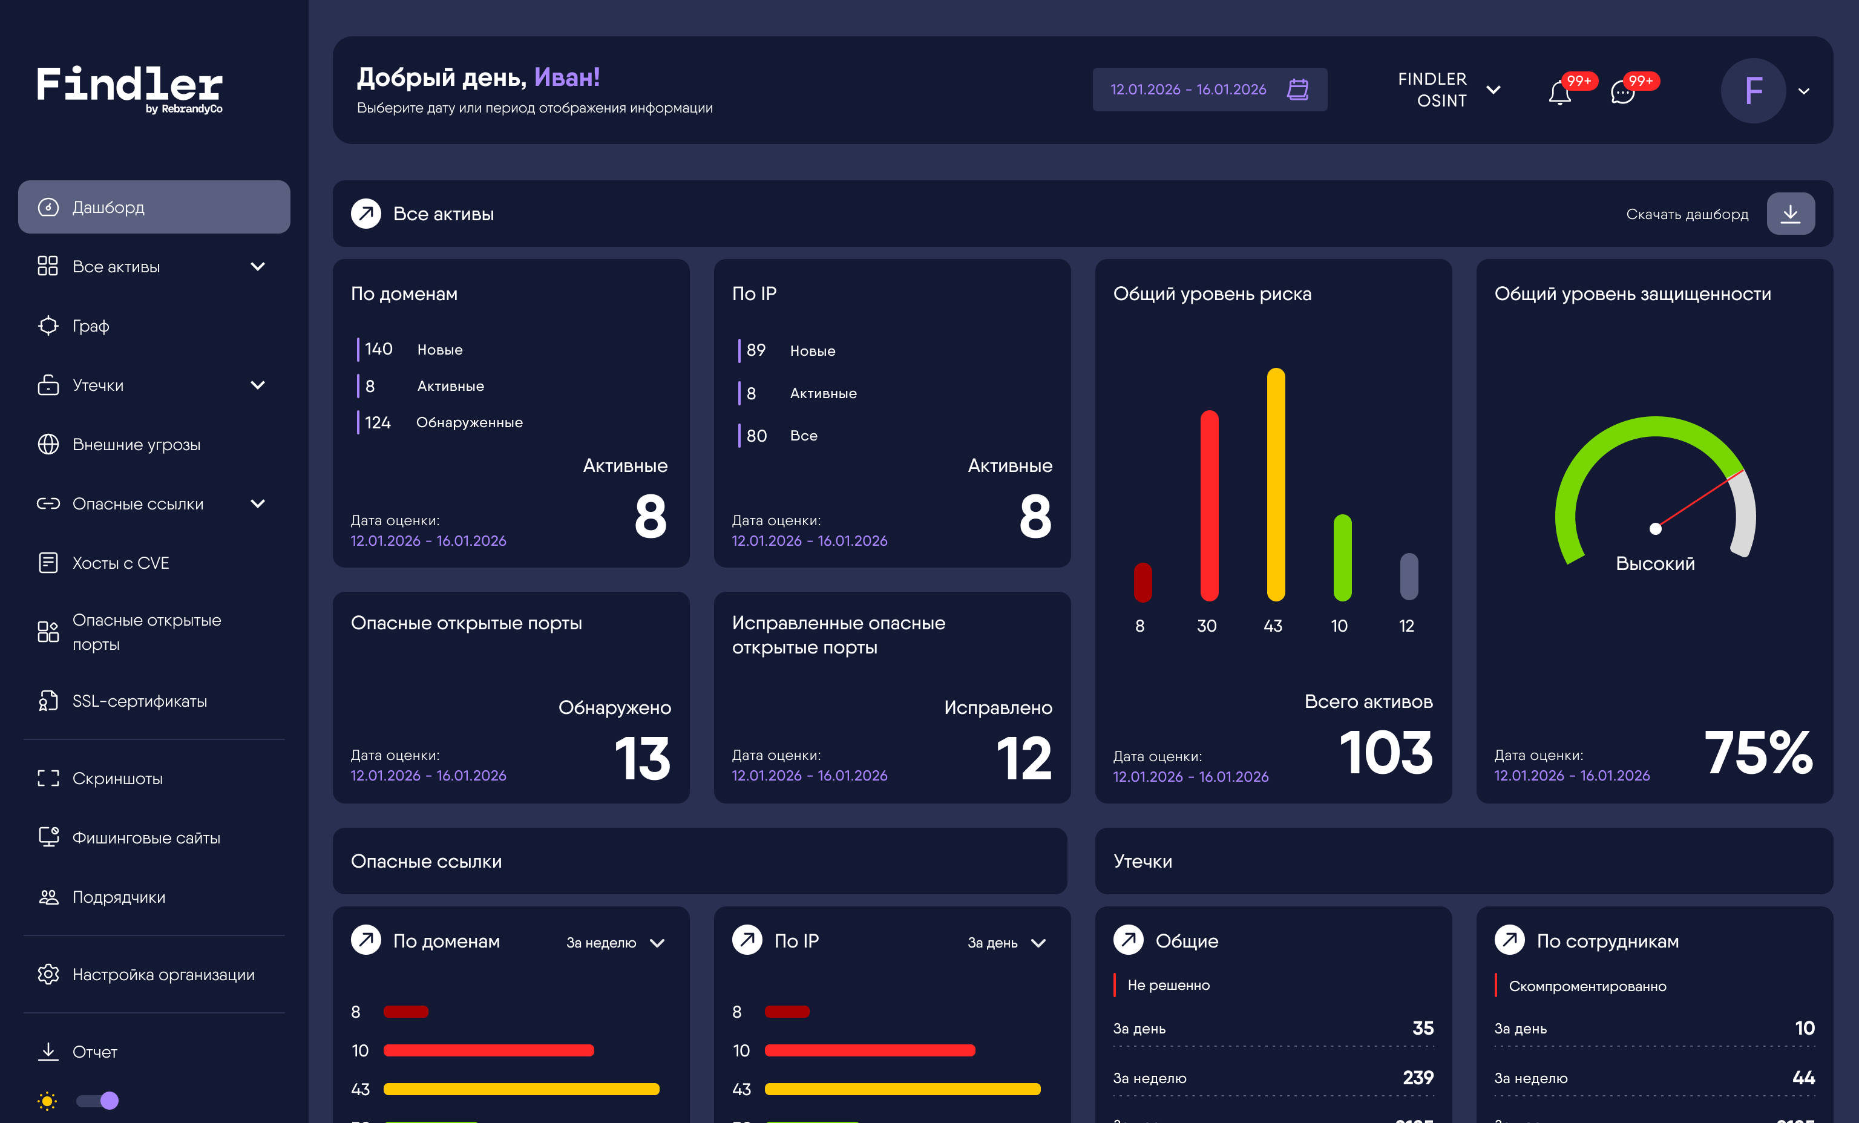The width and height of the screenshot is (1859, 1123).
Task: Click the F profile avatar
Action: [x=1752, y=91]
